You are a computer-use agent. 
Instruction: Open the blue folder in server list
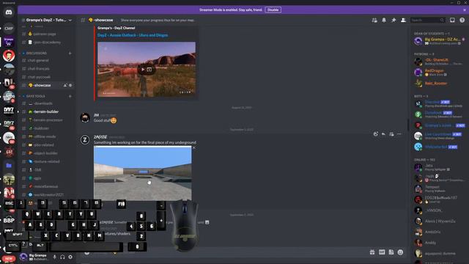(9, 165)
